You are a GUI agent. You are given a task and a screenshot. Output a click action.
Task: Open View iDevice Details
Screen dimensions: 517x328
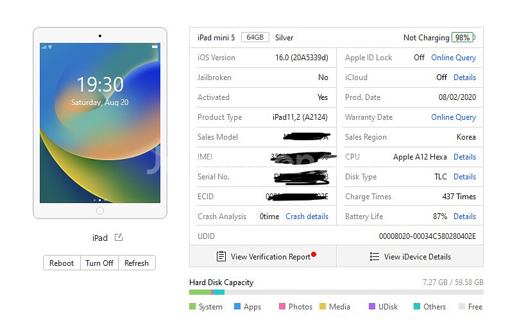click(410, 256)
